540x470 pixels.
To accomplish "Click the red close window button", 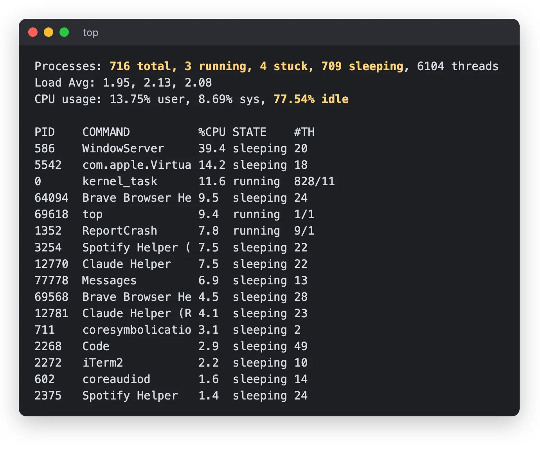I will point(33,32).
